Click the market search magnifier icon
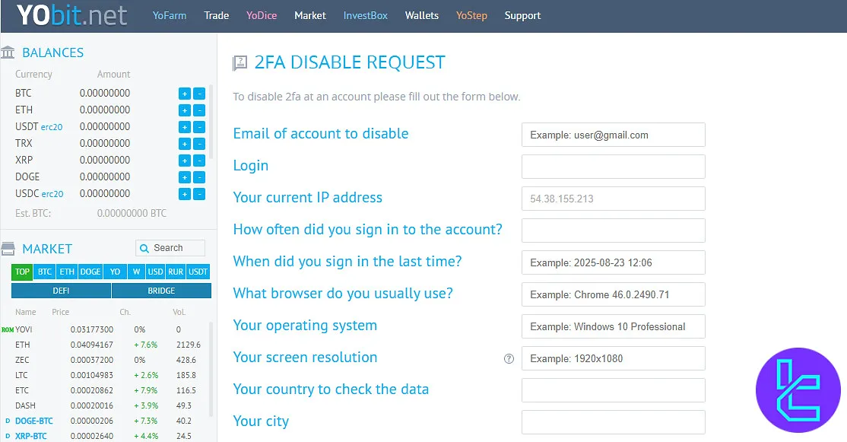Viewport: 847px width, 442px height. [x=144, y=248]
